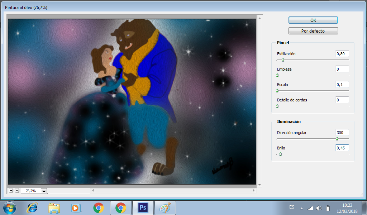Image resolution: width=367 pixels, height=215 pixels.
Task: Click the Dirección angular slider handle
Action: coord(337,139)
